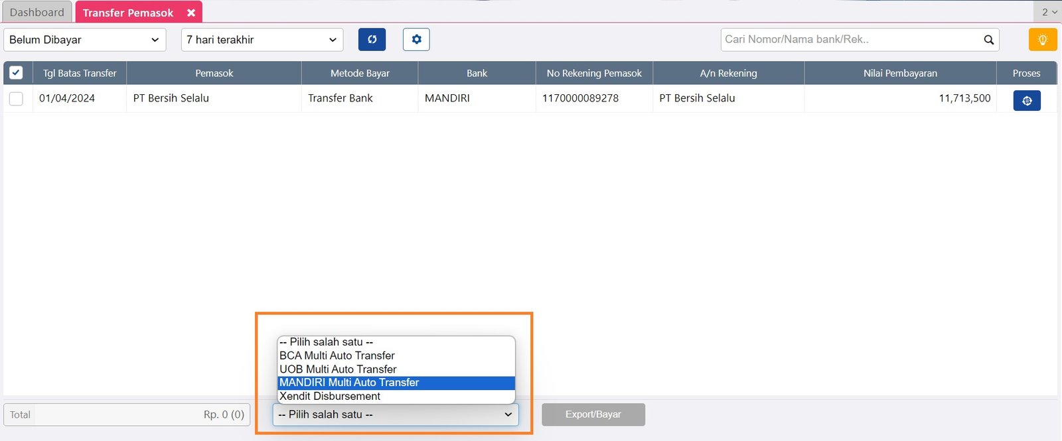Image resolution: width=1062 pixels, height=441 pixels.
Task: Click the Proses icon for PT Bersih Selalu
Action: click(x=1026, y=101)
